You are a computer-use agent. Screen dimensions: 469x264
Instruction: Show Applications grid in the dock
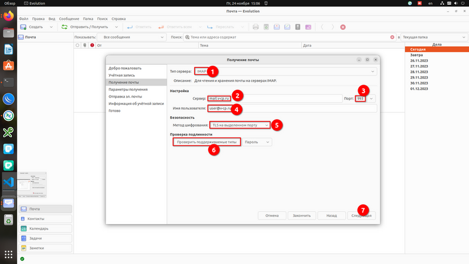[9, 254]
